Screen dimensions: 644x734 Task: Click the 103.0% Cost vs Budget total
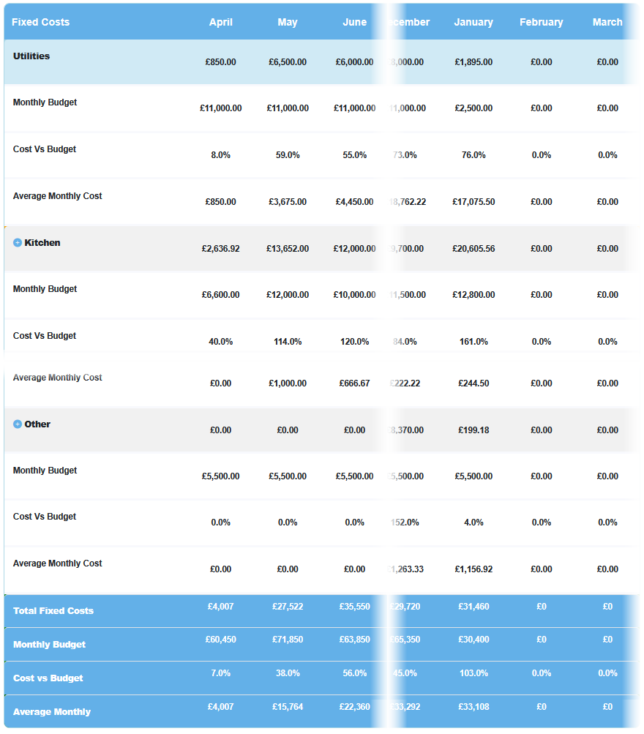pos(473,673)
